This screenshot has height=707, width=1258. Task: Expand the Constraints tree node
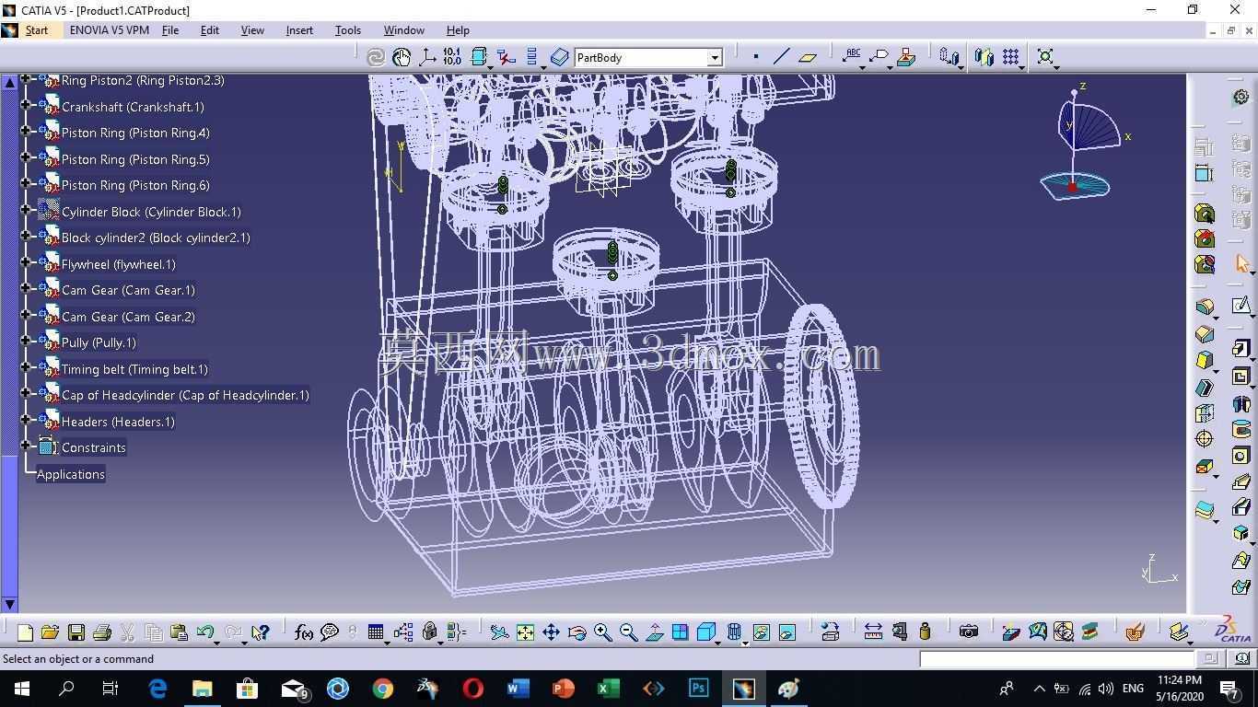click(x=26, y=446)
